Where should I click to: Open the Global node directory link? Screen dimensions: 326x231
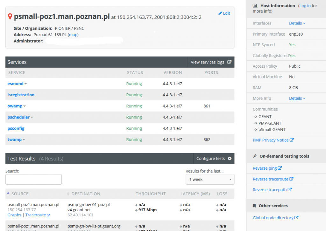(276, 218)
